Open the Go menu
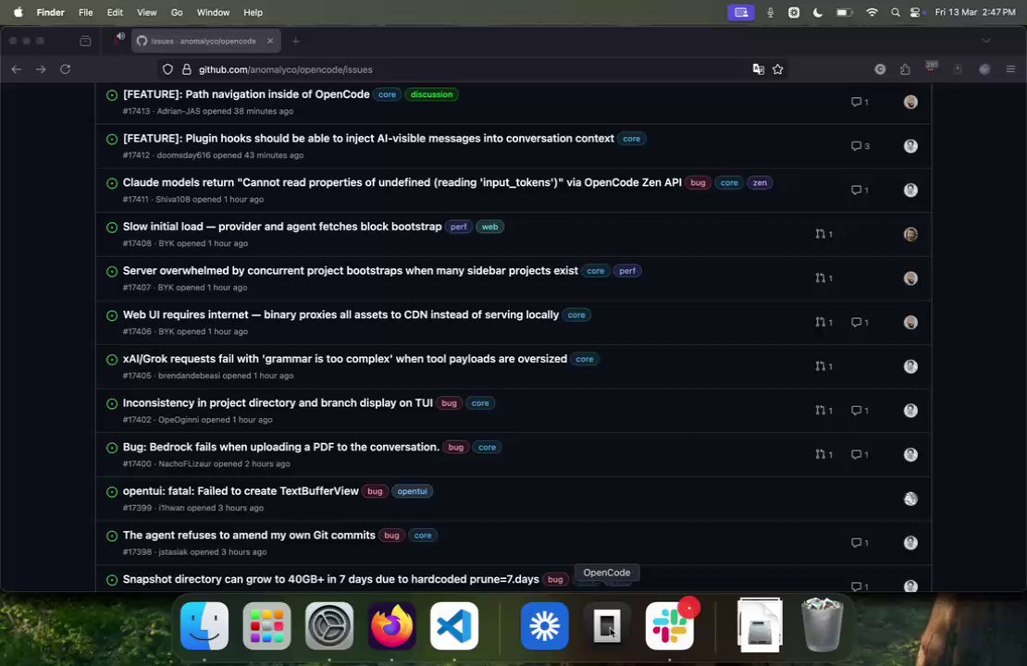 [x=176, y=12]
